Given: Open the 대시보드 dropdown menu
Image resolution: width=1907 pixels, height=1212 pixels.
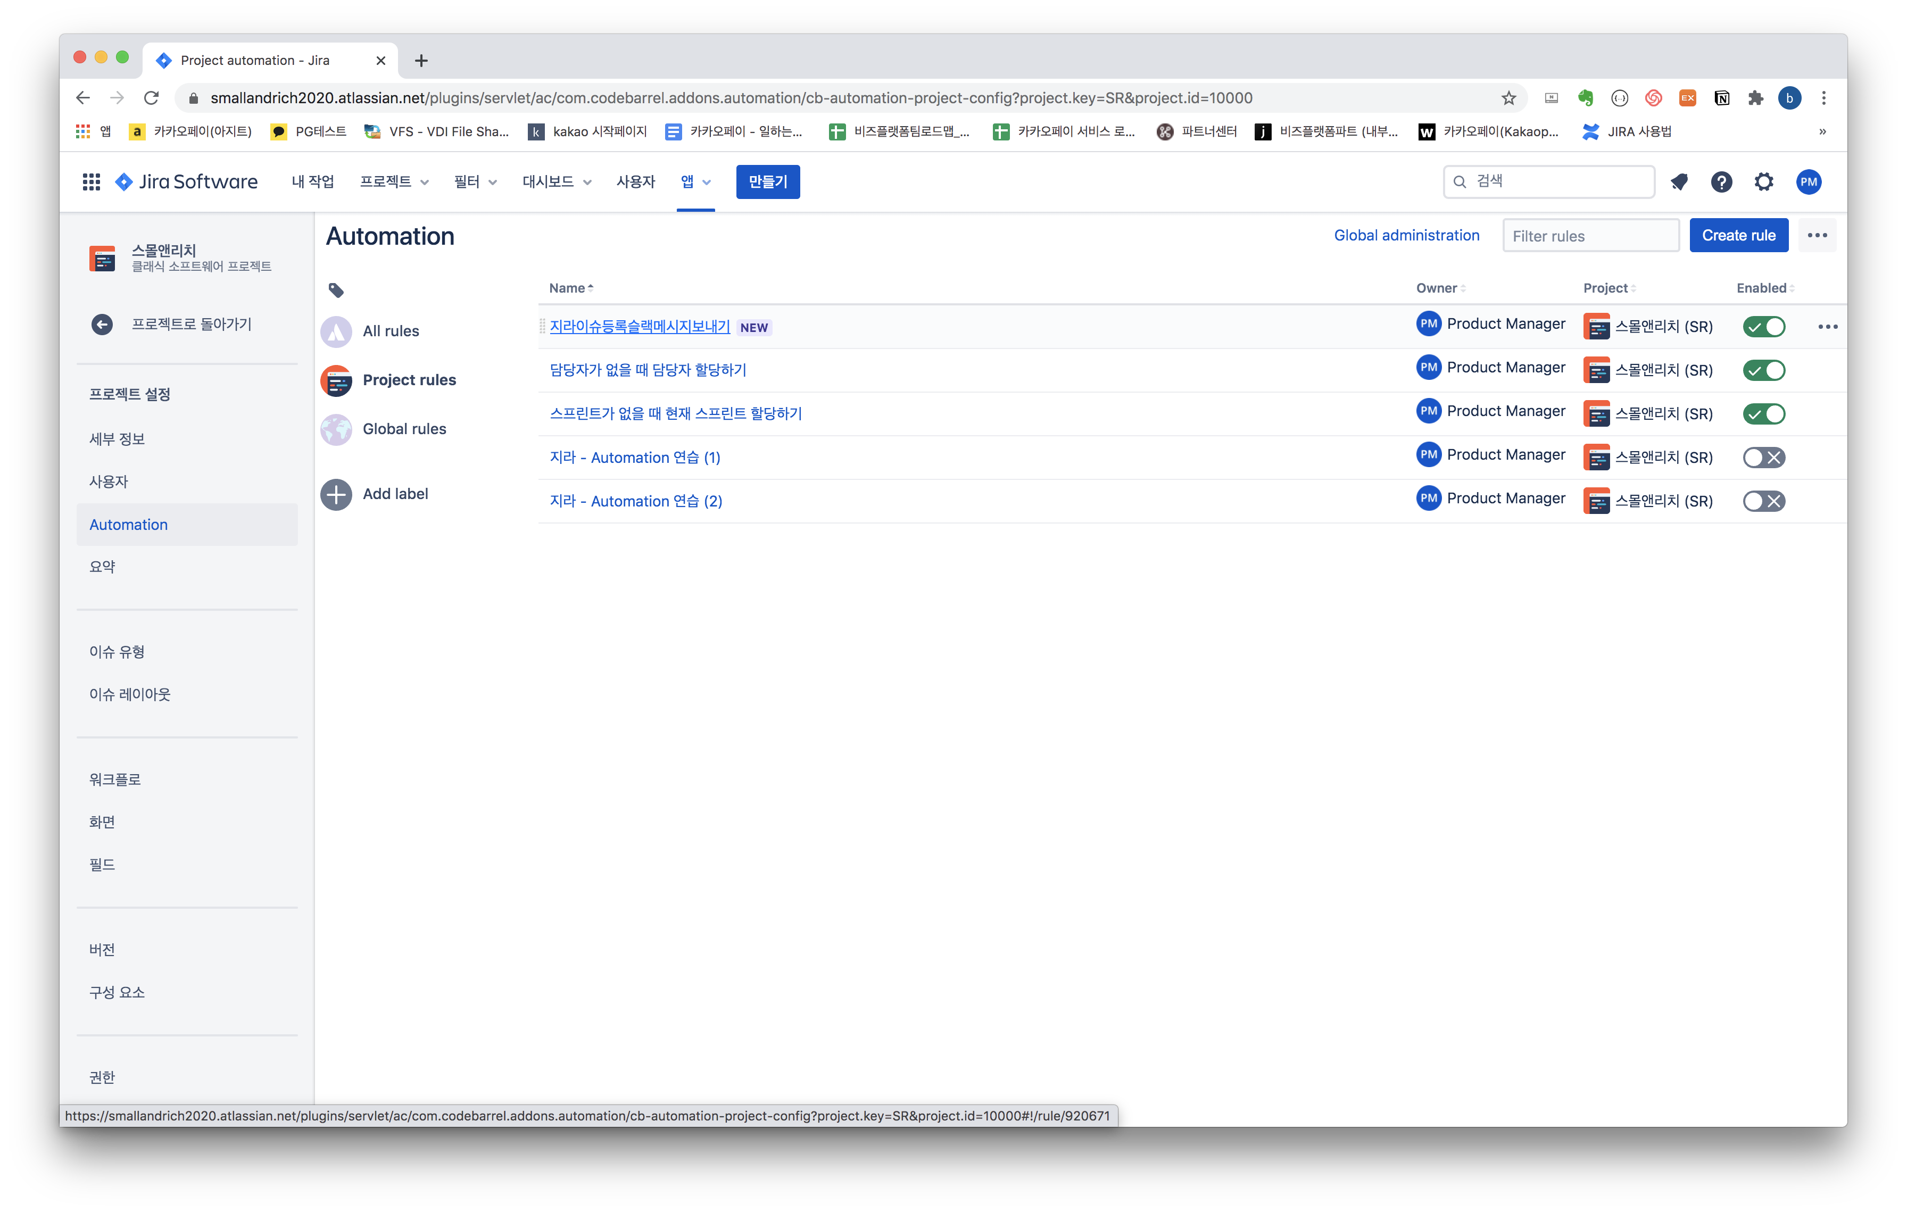Looking at the screenshot, I should click(557, 182).
